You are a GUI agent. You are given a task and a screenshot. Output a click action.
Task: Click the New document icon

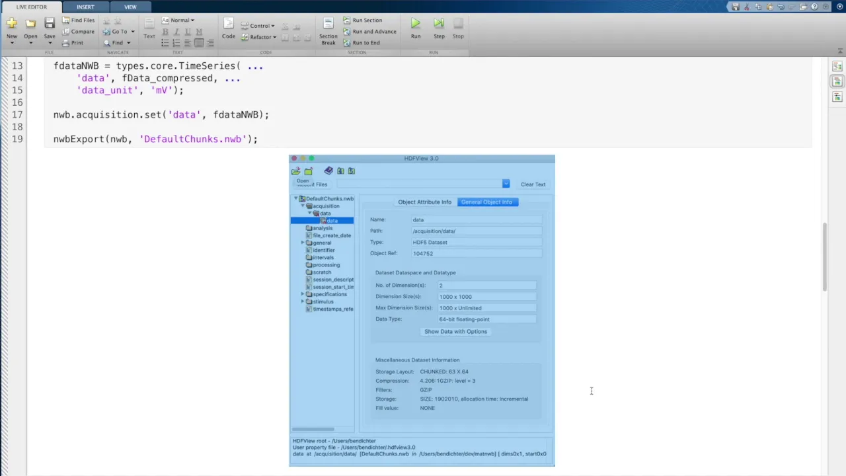pos(11,24)
